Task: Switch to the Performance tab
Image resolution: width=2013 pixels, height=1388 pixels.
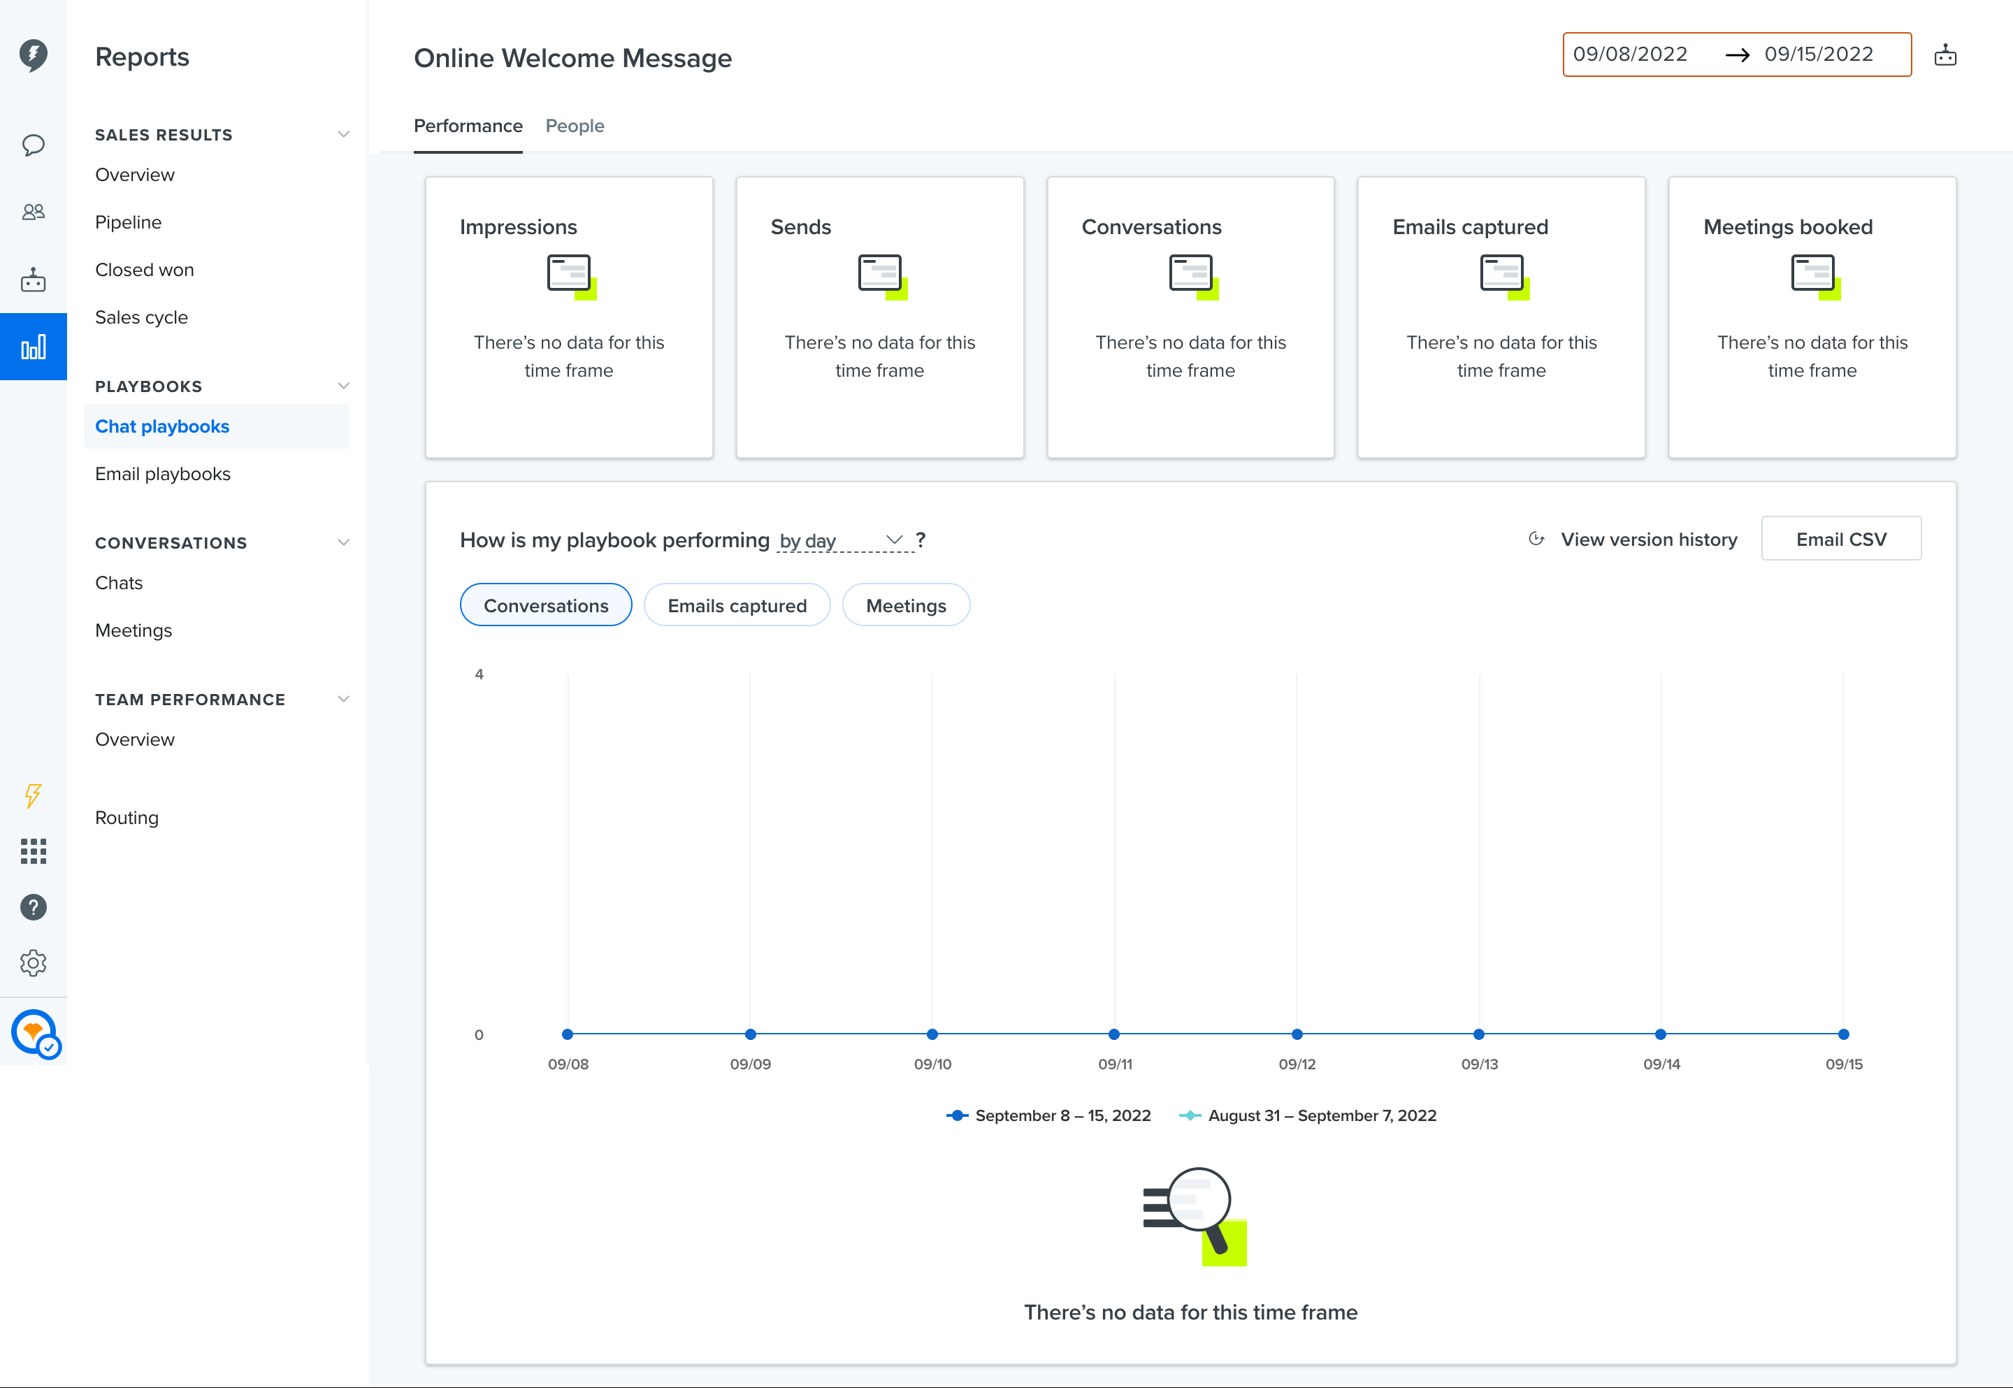Action: [468, 126]
